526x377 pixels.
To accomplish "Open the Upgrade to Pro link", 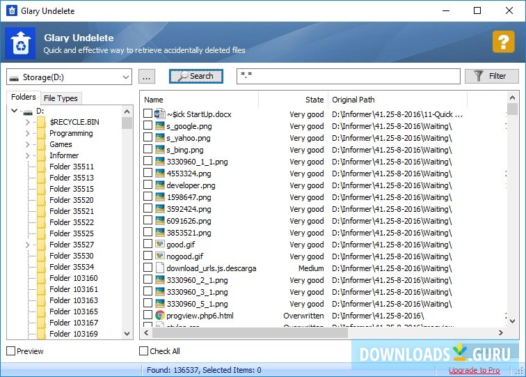I will coord(474,370).
